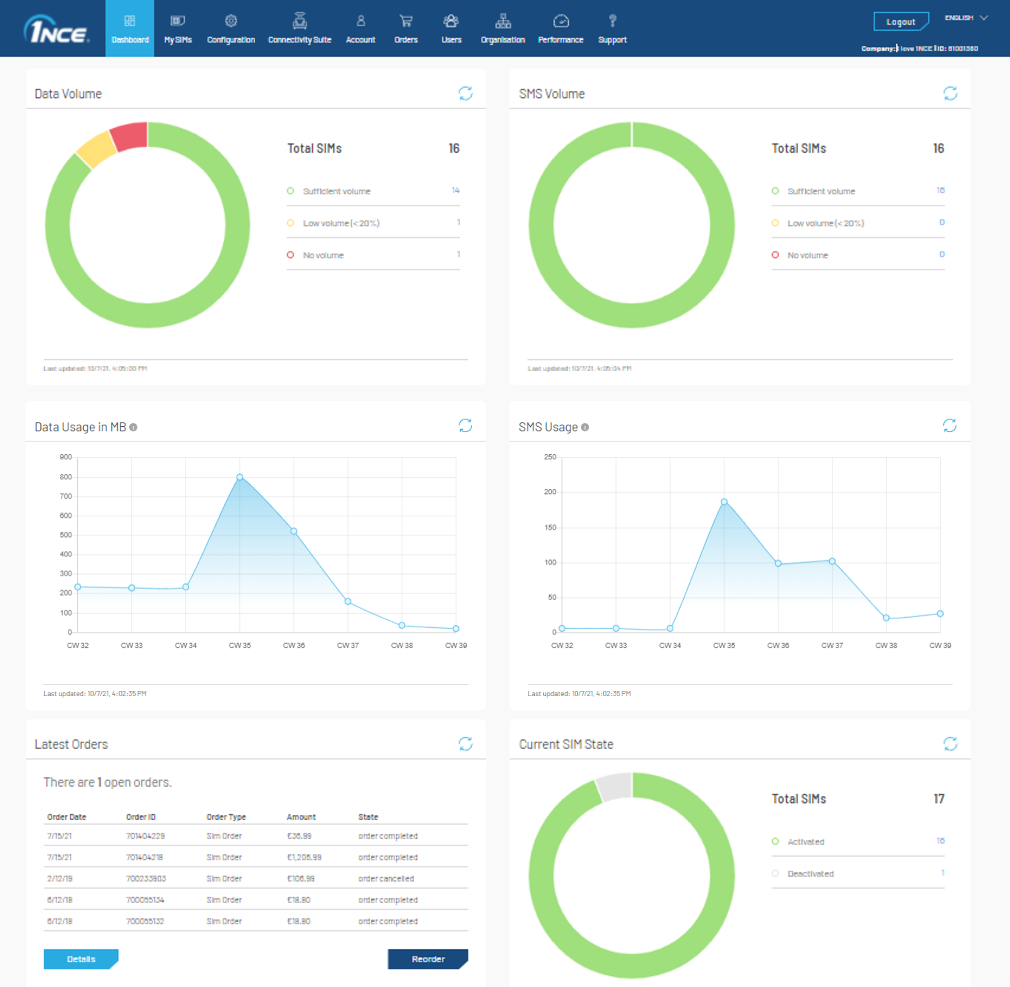This screenshot has height=987, width=1010.
Task: Click refresh icon on Data Usage chart
Action: (465, 426)
